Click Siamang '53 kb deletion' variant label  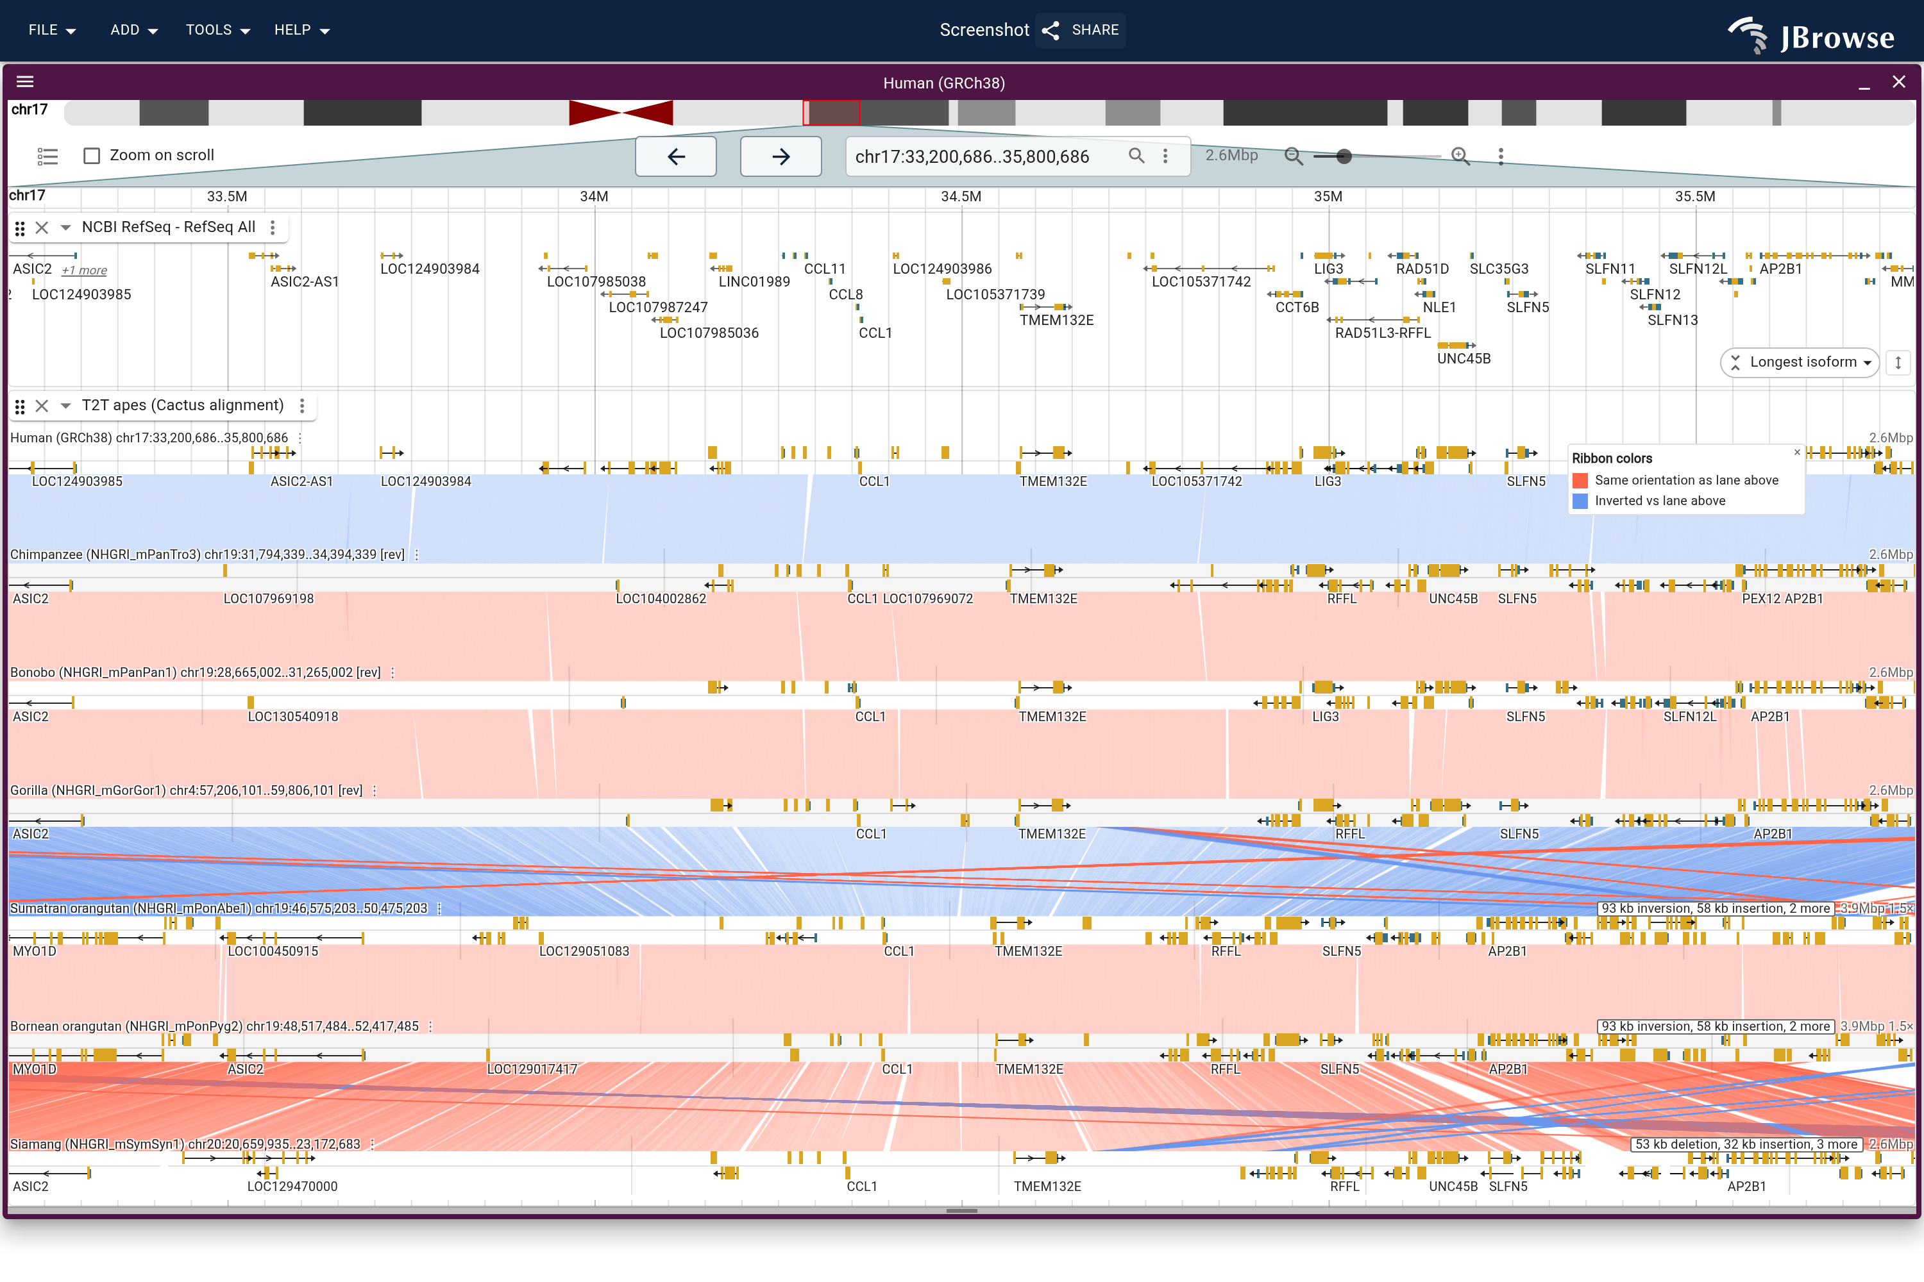point(1746,1144)
